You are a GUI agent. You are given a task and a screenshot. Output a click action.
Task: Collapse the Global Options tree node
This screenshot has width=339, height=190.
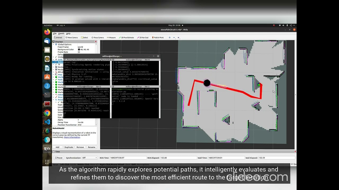pos(53,44)
